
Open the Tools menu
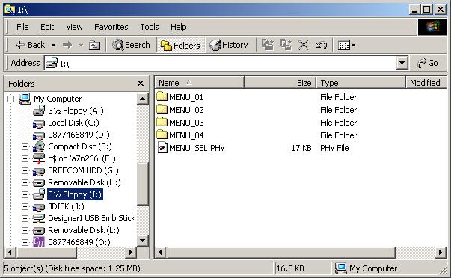coord(150,27)
